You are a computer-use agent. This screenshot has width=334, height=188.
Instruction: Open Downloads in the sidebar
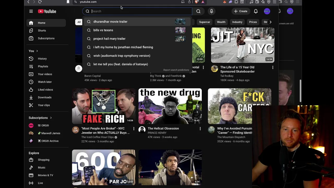pos(46,97)
